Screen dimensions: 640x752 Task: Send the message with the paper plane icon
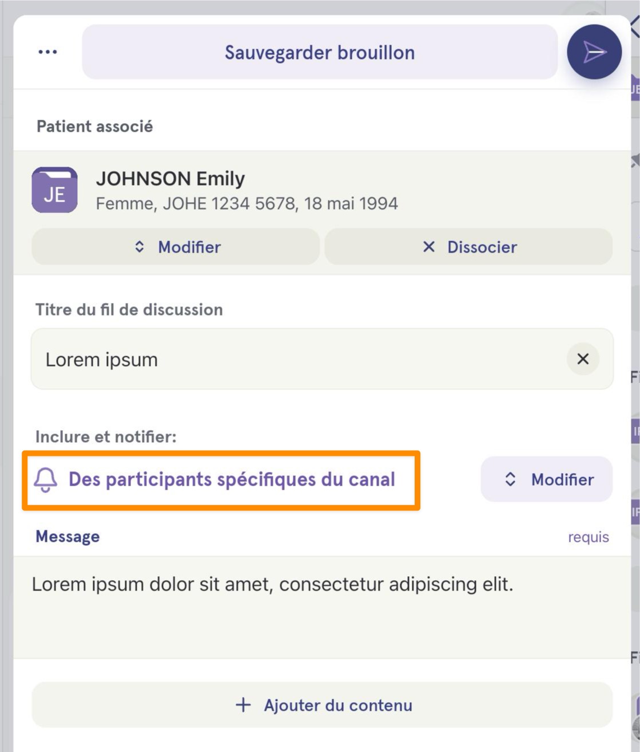click(x=594, y=52)
